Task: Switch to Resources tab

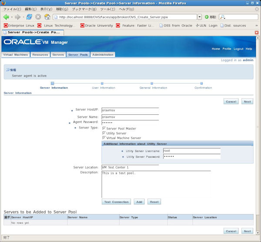Action: coord(40,55)
